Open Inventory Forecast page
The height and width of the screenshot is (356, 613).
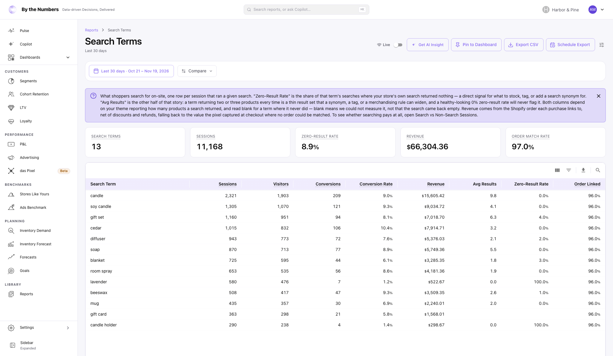coord(39,244)
